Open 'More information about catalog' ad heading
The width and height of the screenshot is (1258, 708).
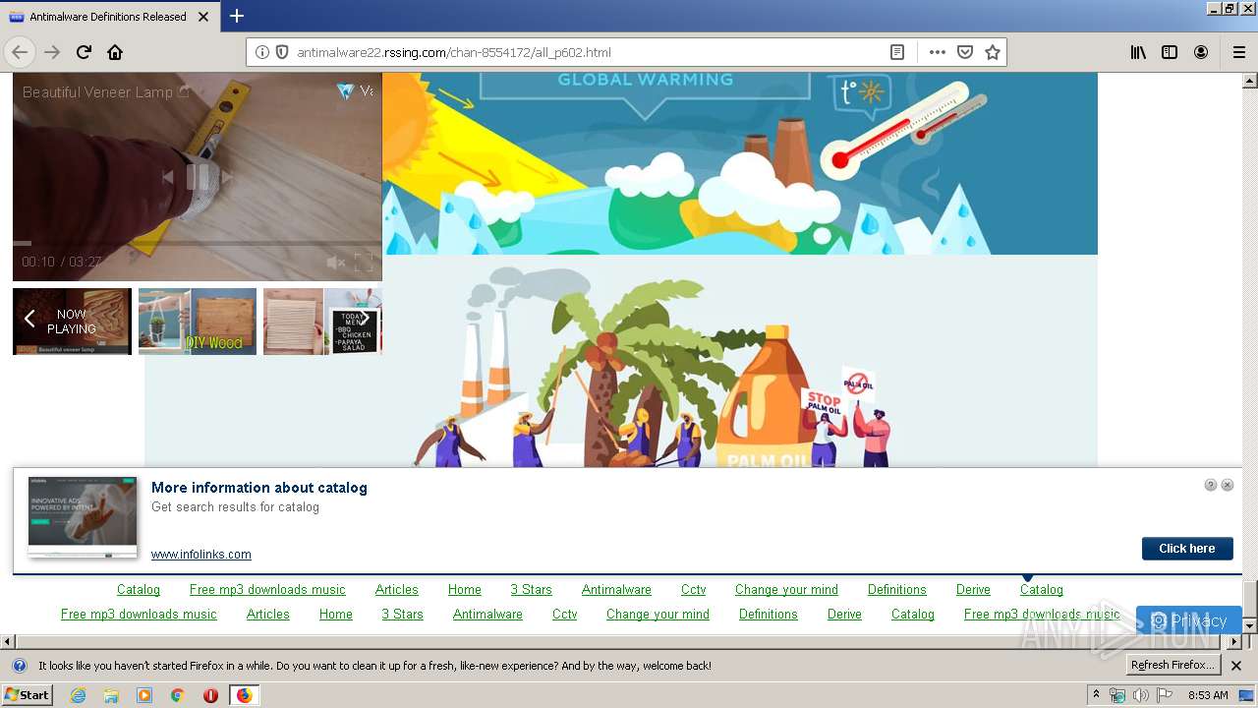click(x=259, y=488)
